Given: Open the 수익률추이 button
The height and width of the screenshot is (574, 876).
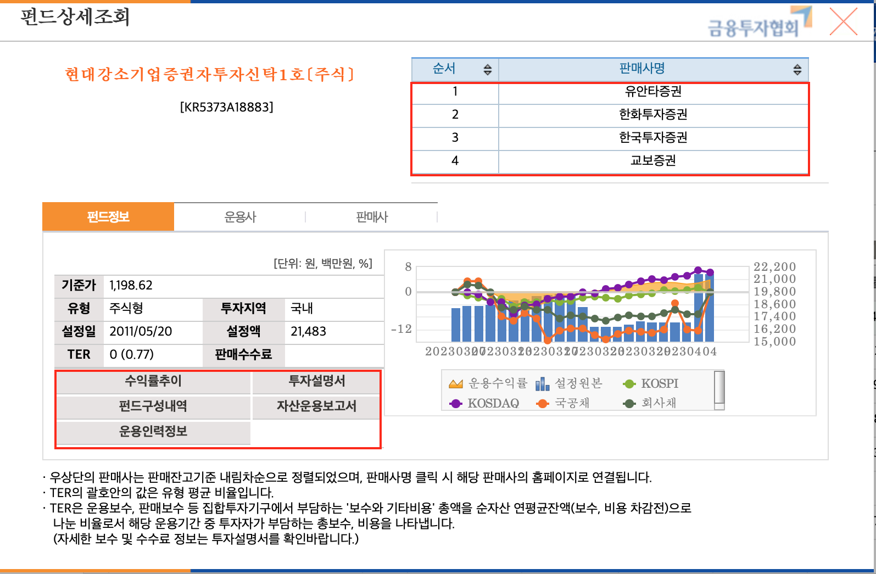Looking at the screenshot, I should pos(153,381).
